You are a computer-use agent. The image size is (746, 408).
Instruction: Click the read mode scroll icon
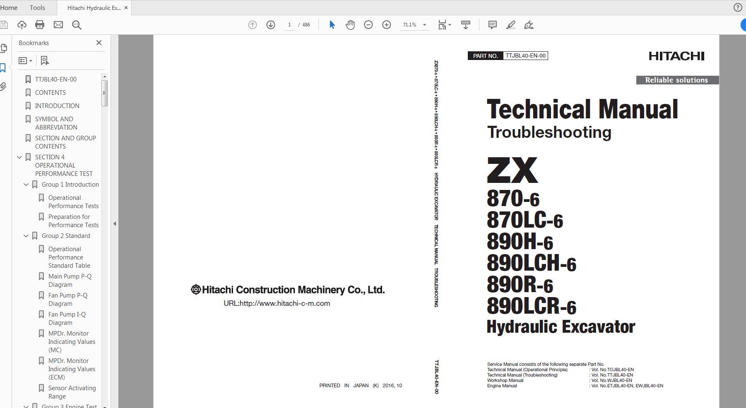[x=466, y=25]
